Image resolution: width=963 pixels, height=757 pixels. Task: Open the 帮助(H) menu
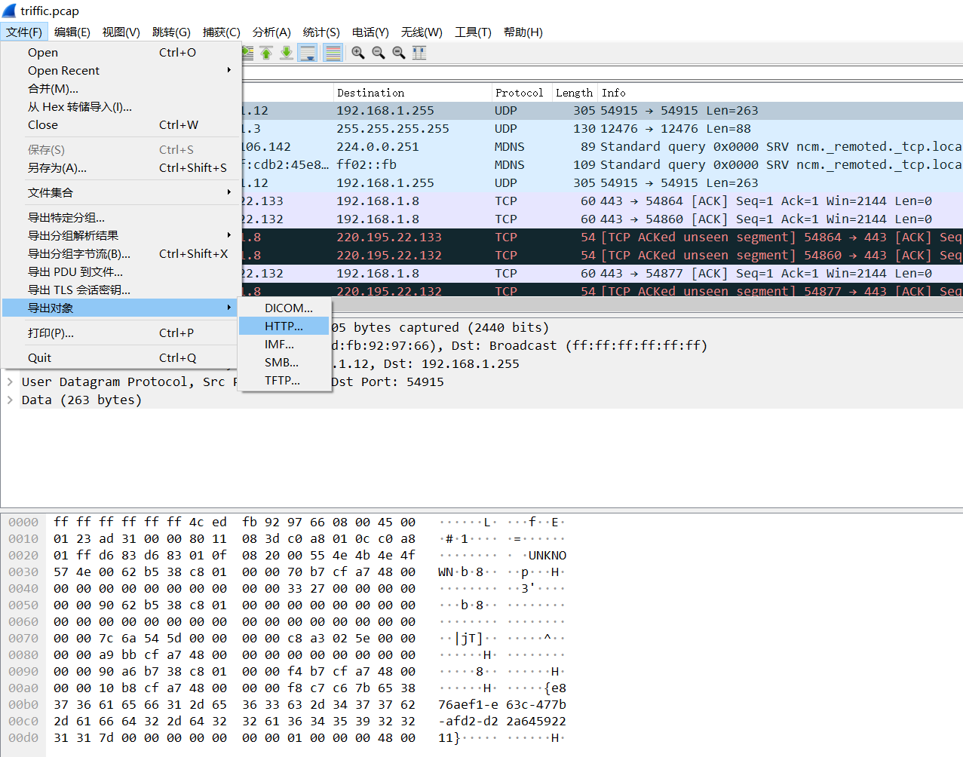coord(523,32)
